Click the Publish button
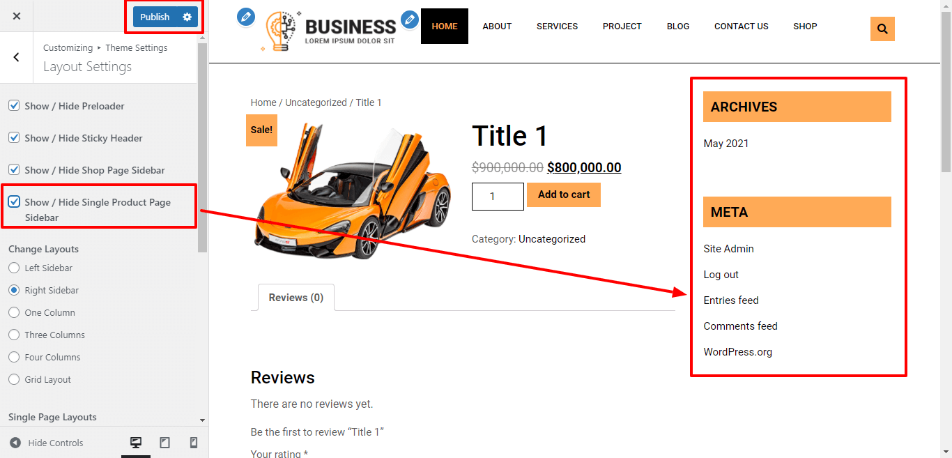Image resolution: width=952 pixels, height=458 pixels. 155,17
